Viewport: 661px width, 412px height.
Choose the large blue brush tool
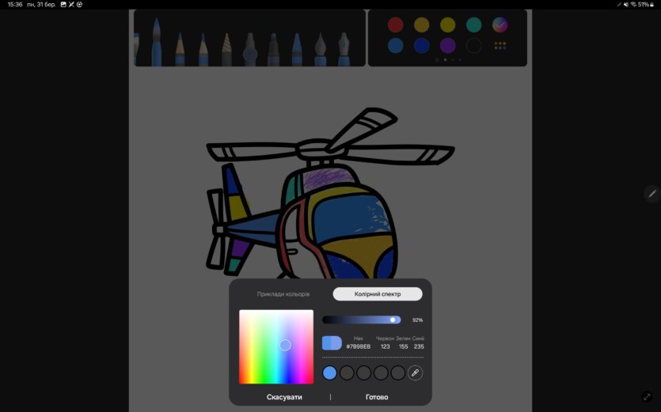coord(157,42)
